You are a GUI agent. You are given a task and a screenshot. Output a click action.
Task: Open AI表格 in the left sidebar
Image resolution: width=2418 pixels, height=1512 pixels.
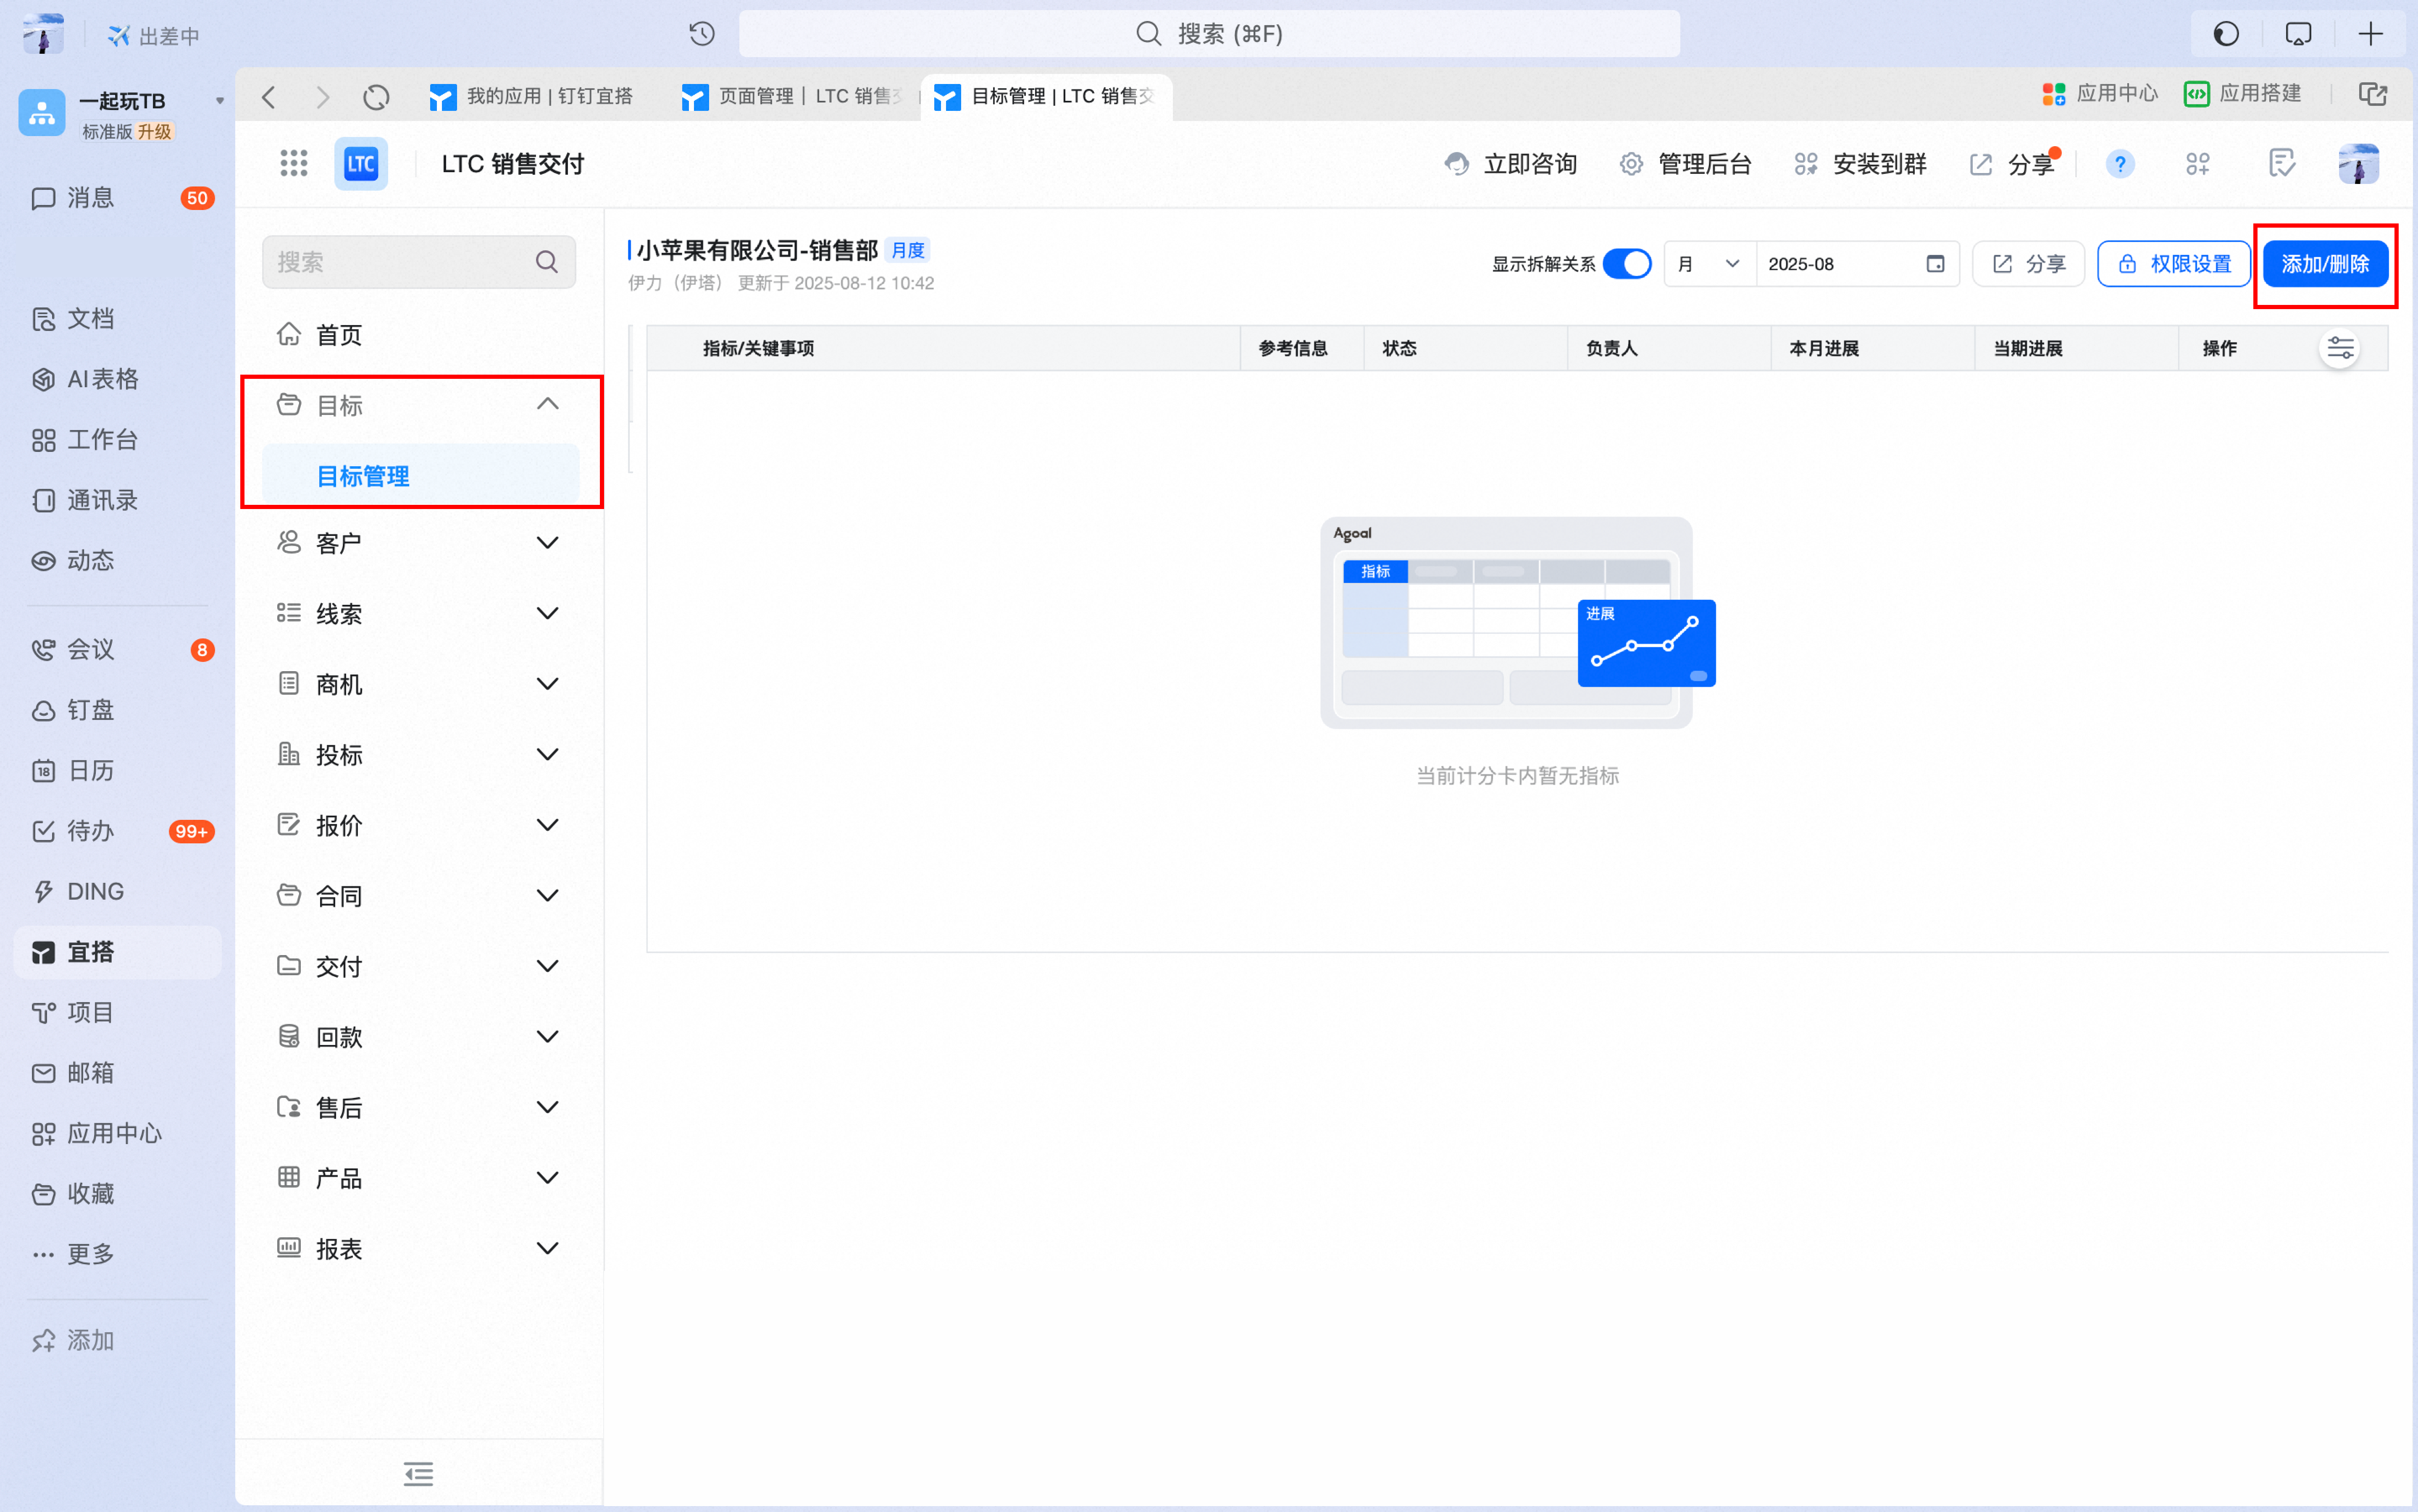click(118, 379)
